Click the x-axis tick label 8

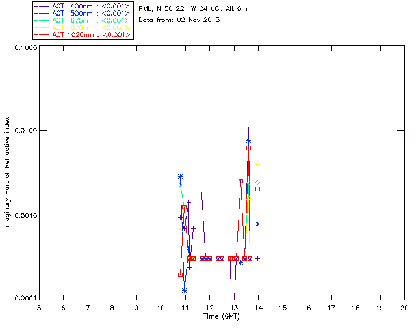[112, 308]
